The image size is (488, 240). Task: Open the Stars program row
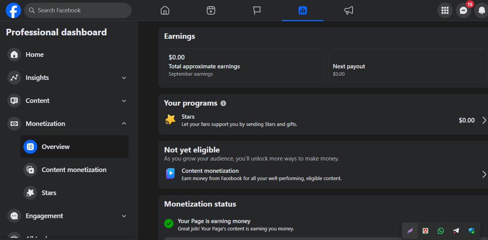[x=325, y=120]
